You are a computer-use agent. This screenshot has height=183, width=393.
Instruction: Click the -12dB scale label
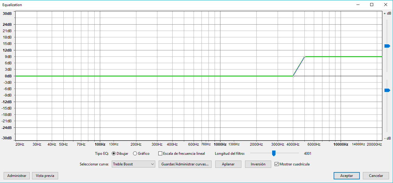7,102
